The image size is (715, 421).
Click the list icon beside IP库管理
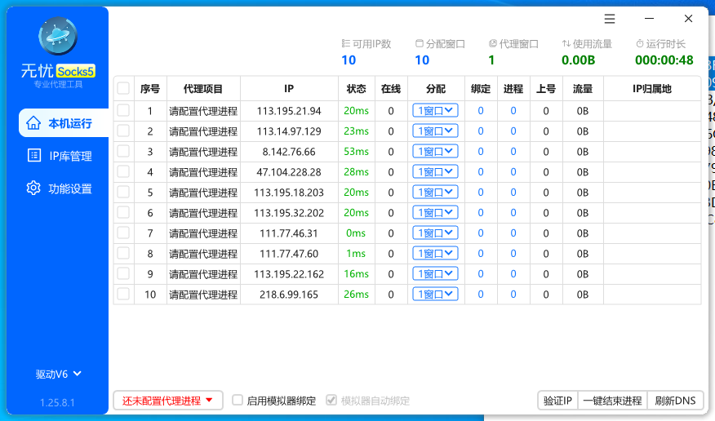click(34, 156)
